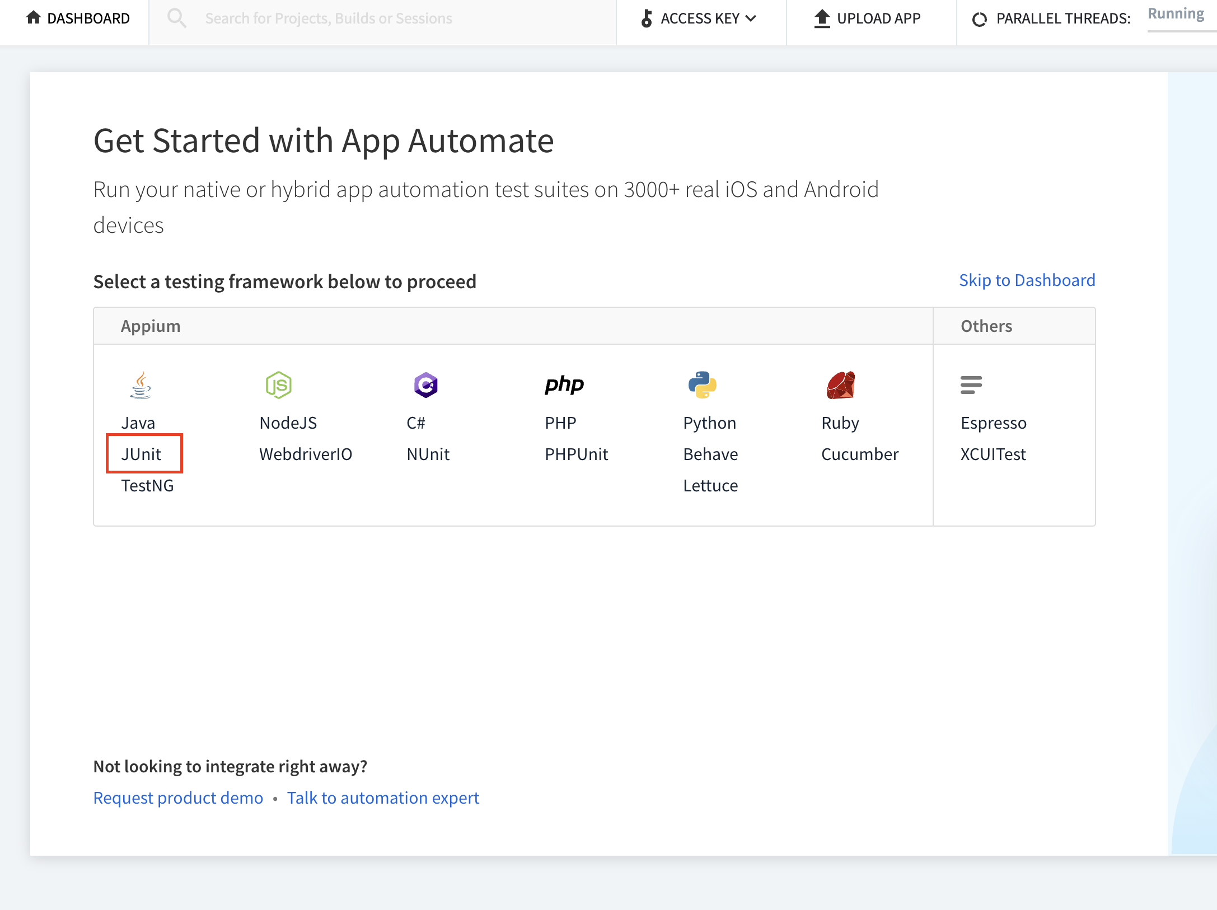Choose the TestNG framework

147,485
